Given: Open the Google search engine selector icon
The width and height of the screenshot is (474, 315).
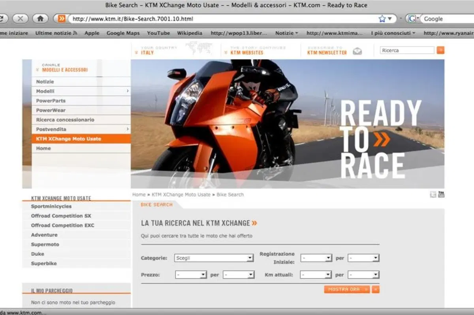Looking at the screenshot, I should tap(413, 19).
